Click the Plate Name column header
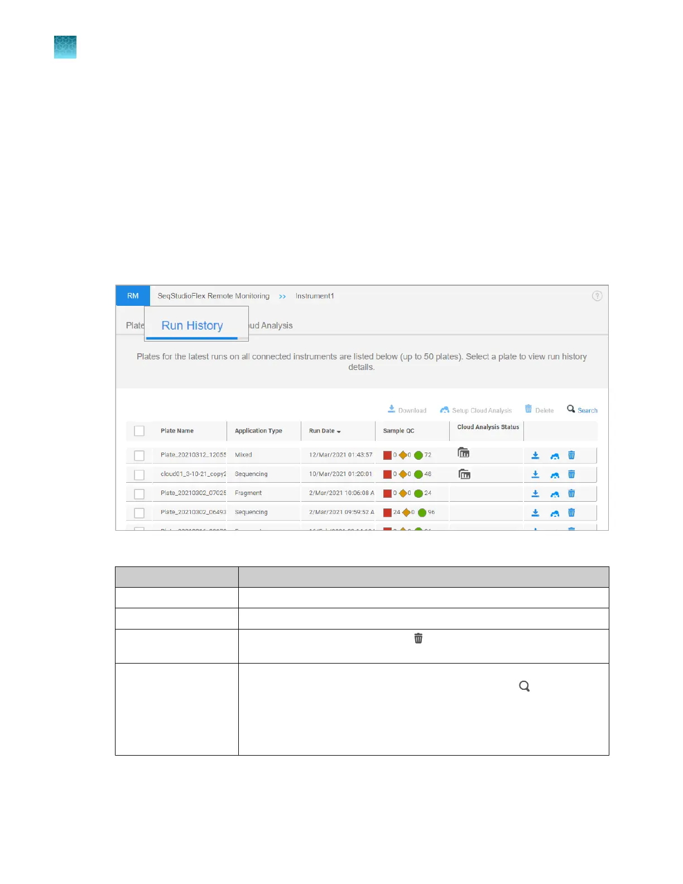The image size is (683, 884). 177,431
